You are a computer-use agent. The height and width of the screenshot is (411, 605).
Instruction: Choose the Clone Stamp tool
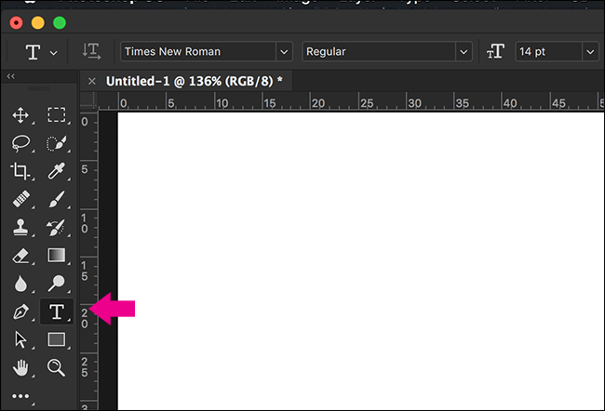tap(20, 227)
